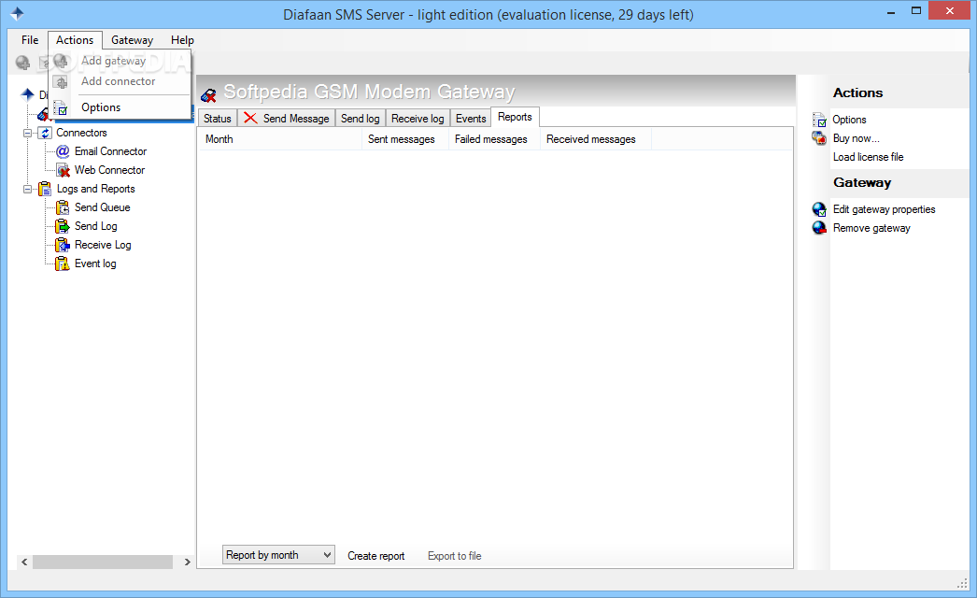Switch to the Status tab
The image size is (977, 598).
[x=218, y=119]
